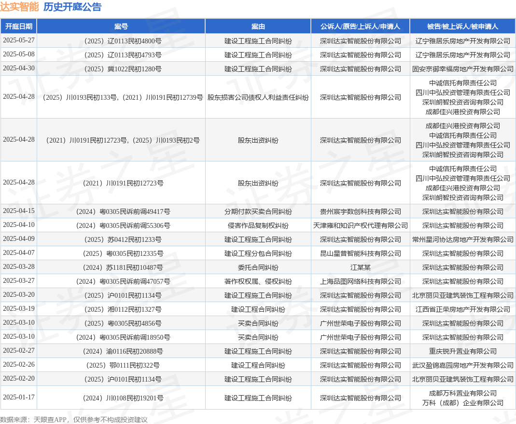Click plaintiff 天津雍和知识产权代理有限公司
516x424 pixels.
(x=361, y=225)
